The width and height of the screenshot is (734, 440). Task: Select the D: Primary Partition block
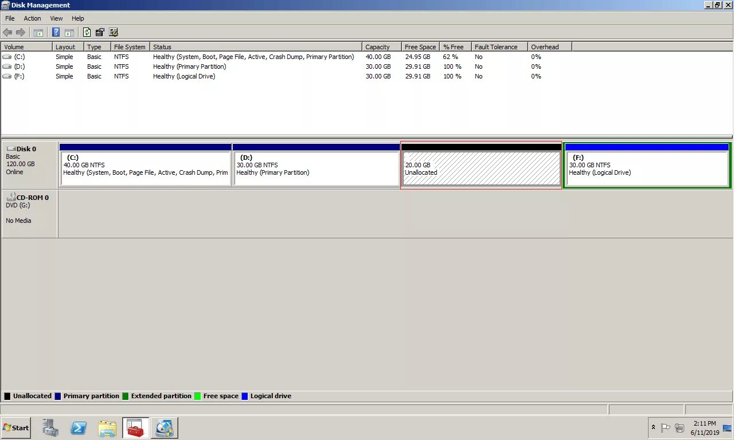click(316, 168)
